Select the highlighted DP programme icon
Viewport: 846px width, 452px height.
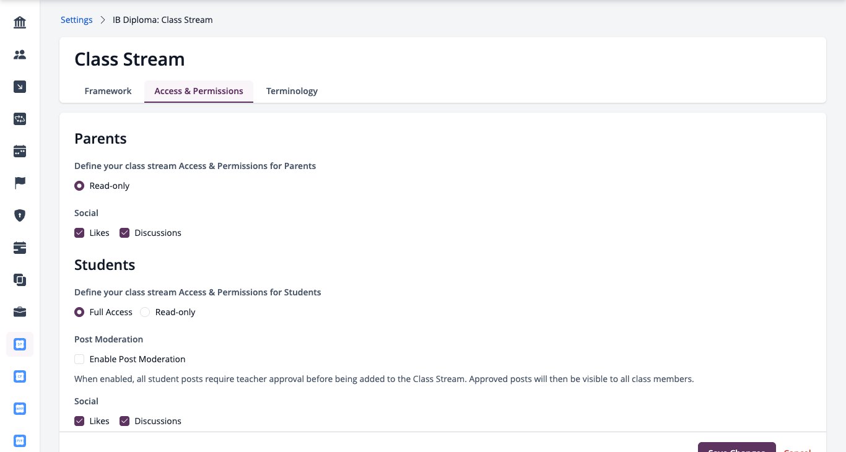[x=20, y=344]
